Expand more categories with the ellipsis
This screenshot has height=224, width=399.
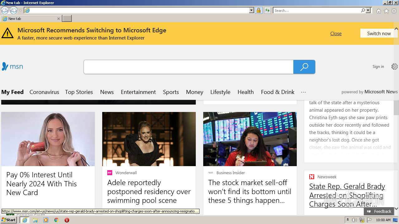pos(303,92)
